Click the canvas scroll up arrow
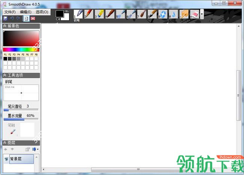Image resolution: width=244 pixels, height=175 pixels. [238, 26]
